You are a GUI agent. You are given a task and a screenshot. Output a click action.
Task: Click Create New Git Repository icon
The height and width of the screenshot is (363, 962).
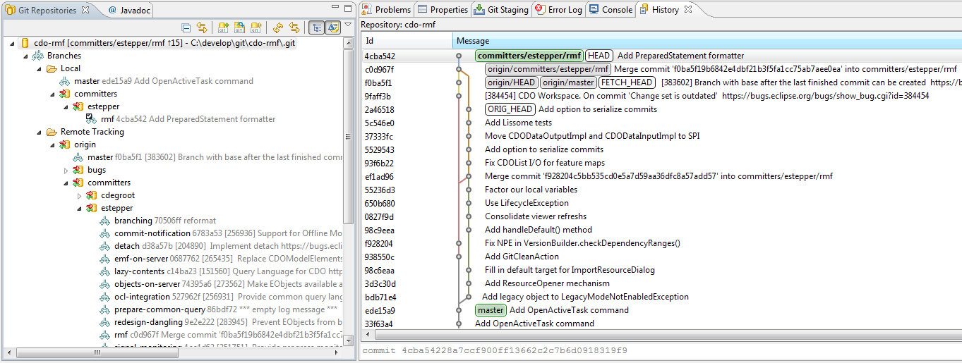point(255,28)
